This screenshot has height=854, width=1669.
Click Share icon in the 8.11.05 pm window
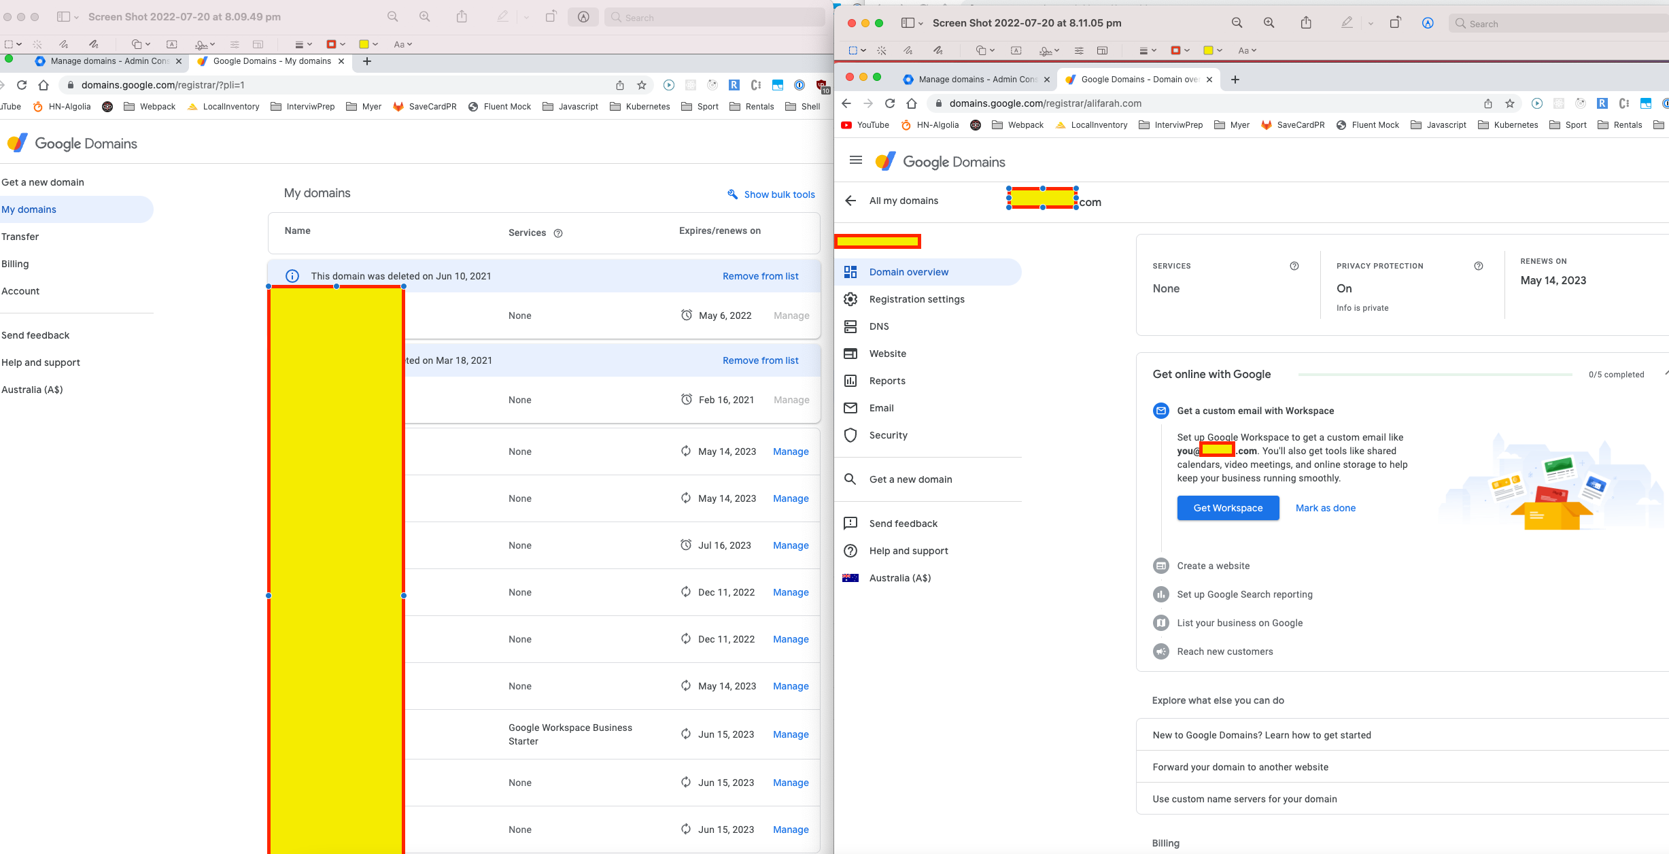(1306, 23)
